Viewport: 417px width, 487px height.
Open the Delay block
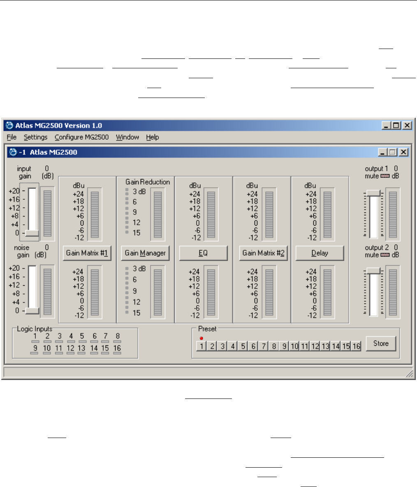(x=320, y=253)
